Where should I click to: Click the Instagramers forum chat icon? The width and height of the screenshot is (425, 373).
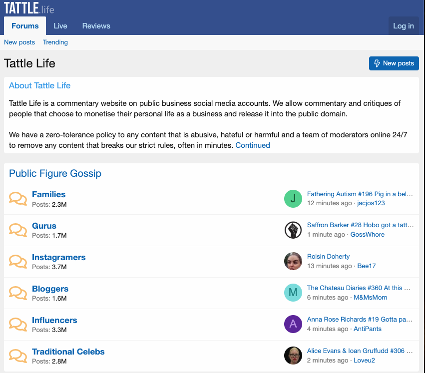coord(18,262)
